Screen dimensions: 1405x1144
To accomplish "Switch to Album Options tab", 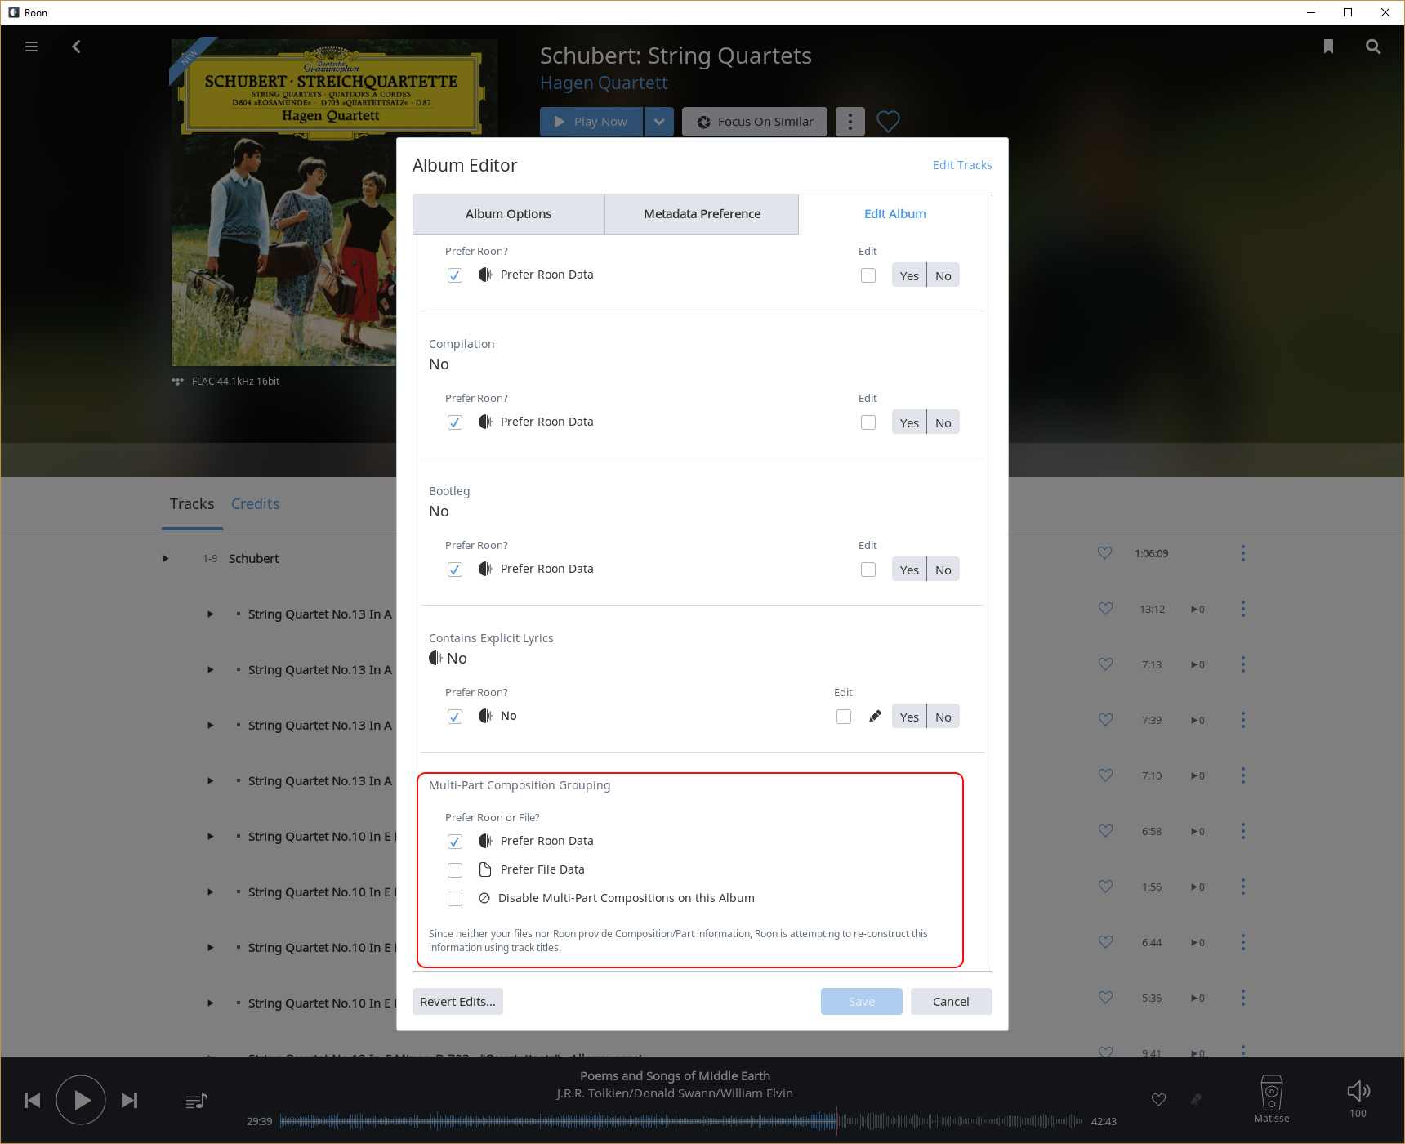I will tap(508, 214).
